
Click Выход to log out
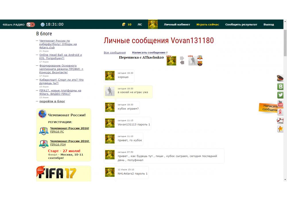[x=269, y=24]
